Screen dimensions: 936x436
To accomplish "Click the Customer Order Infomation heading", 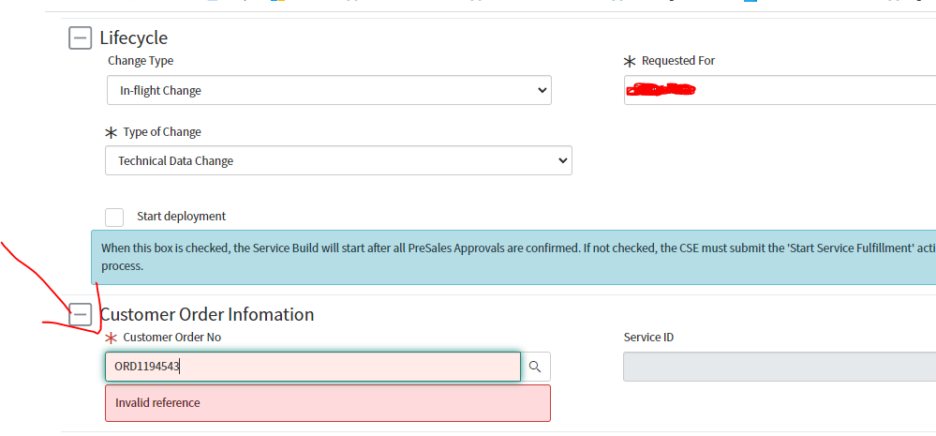I will pos(207,315).
